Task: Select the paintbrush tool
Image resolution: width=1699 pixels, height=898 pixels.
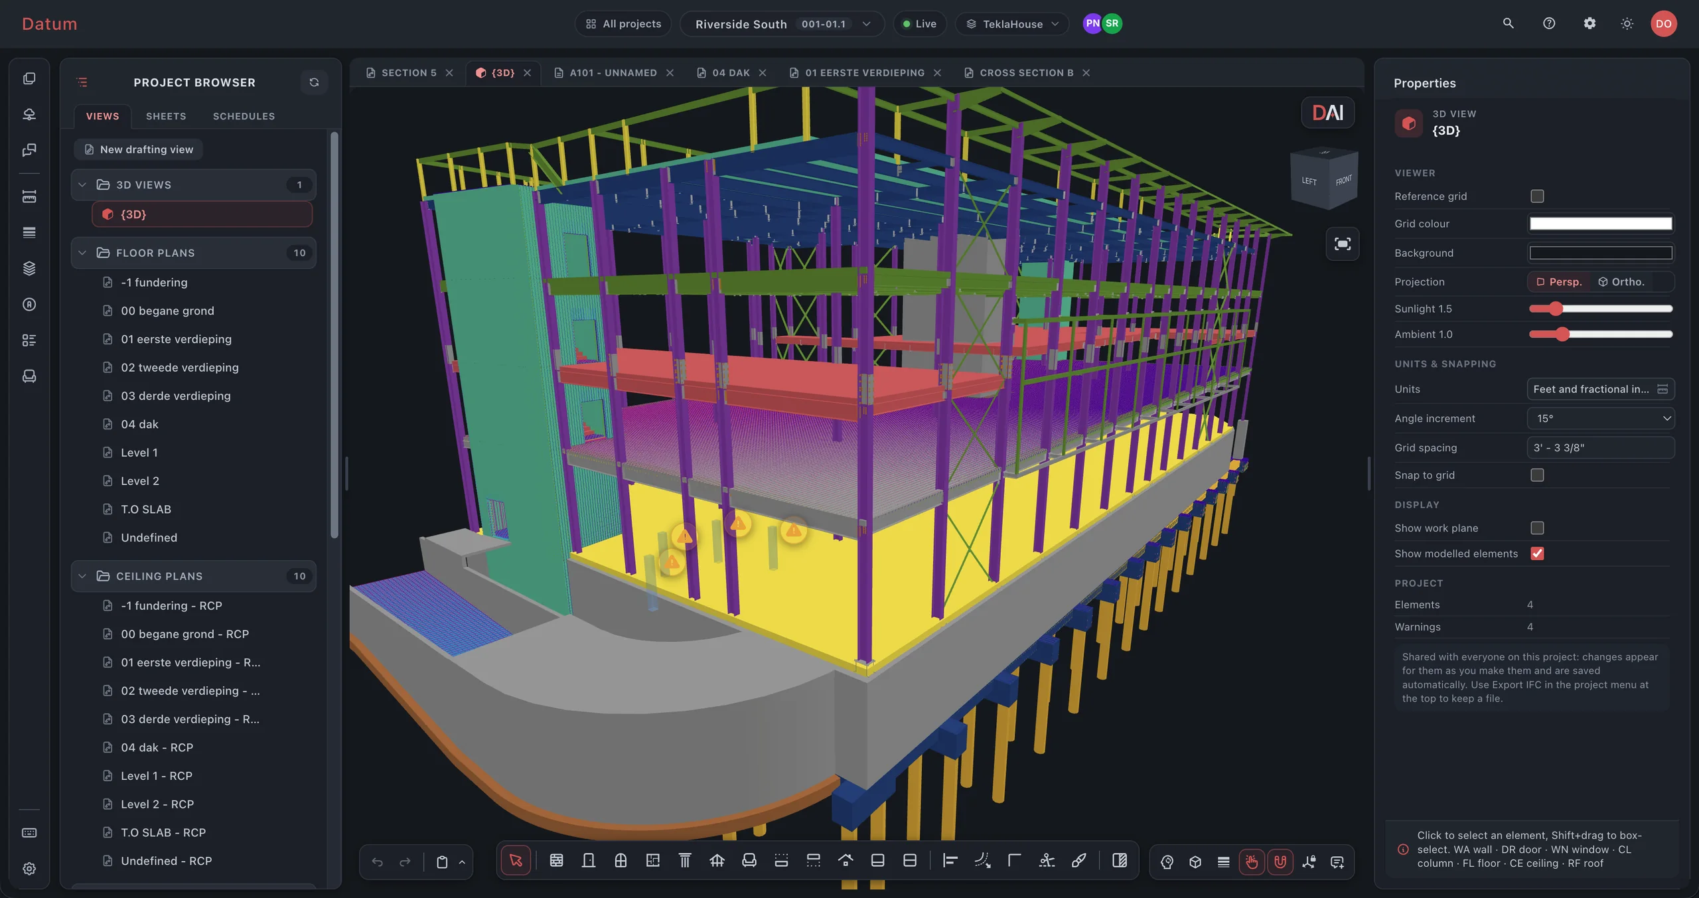Action: tap(1079, 861)
